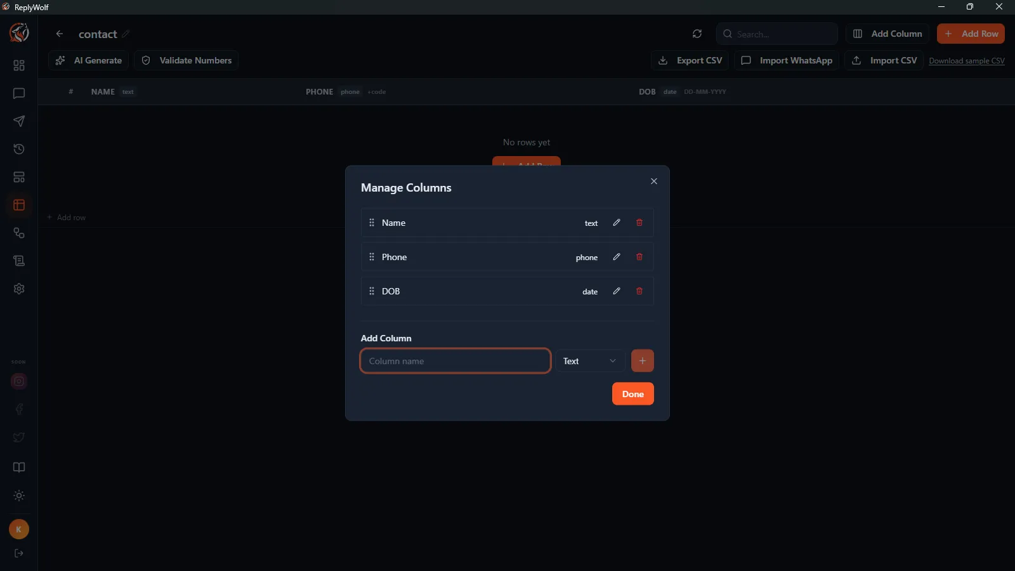Close the Manage Columns dialog

pyautogui.click(x=654, y=181)
